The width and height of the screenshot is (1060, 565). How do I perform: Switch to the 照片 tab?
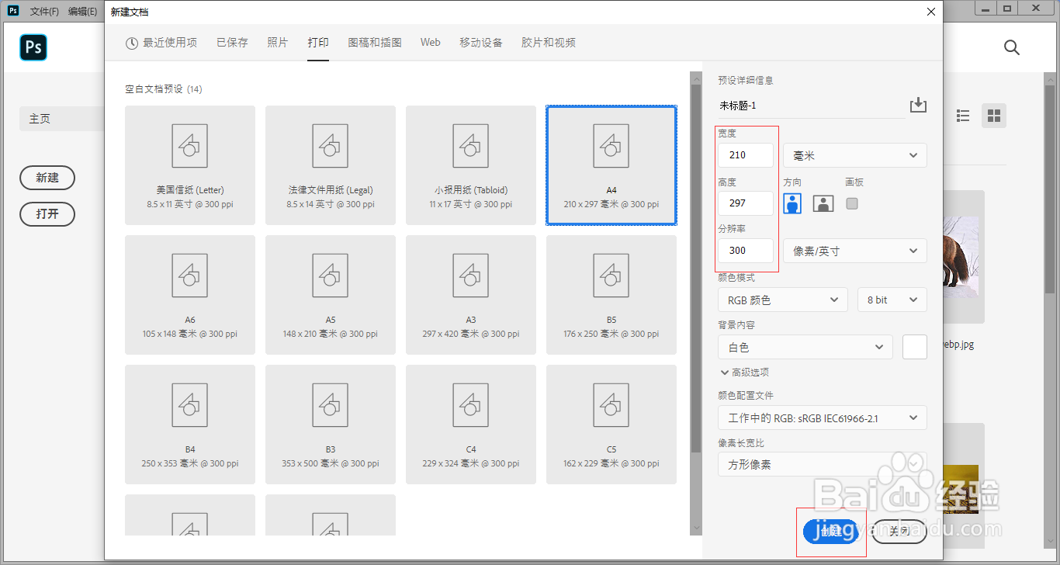click(277, 43)
